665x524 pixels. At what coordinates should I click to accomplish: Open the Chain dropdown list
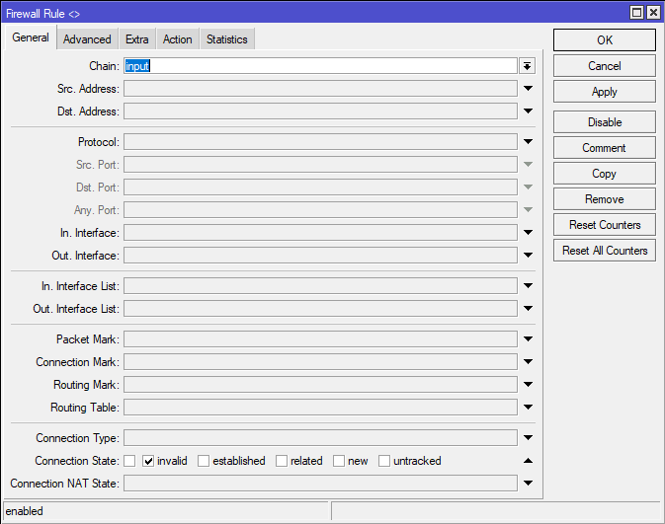tap(528, 66)
